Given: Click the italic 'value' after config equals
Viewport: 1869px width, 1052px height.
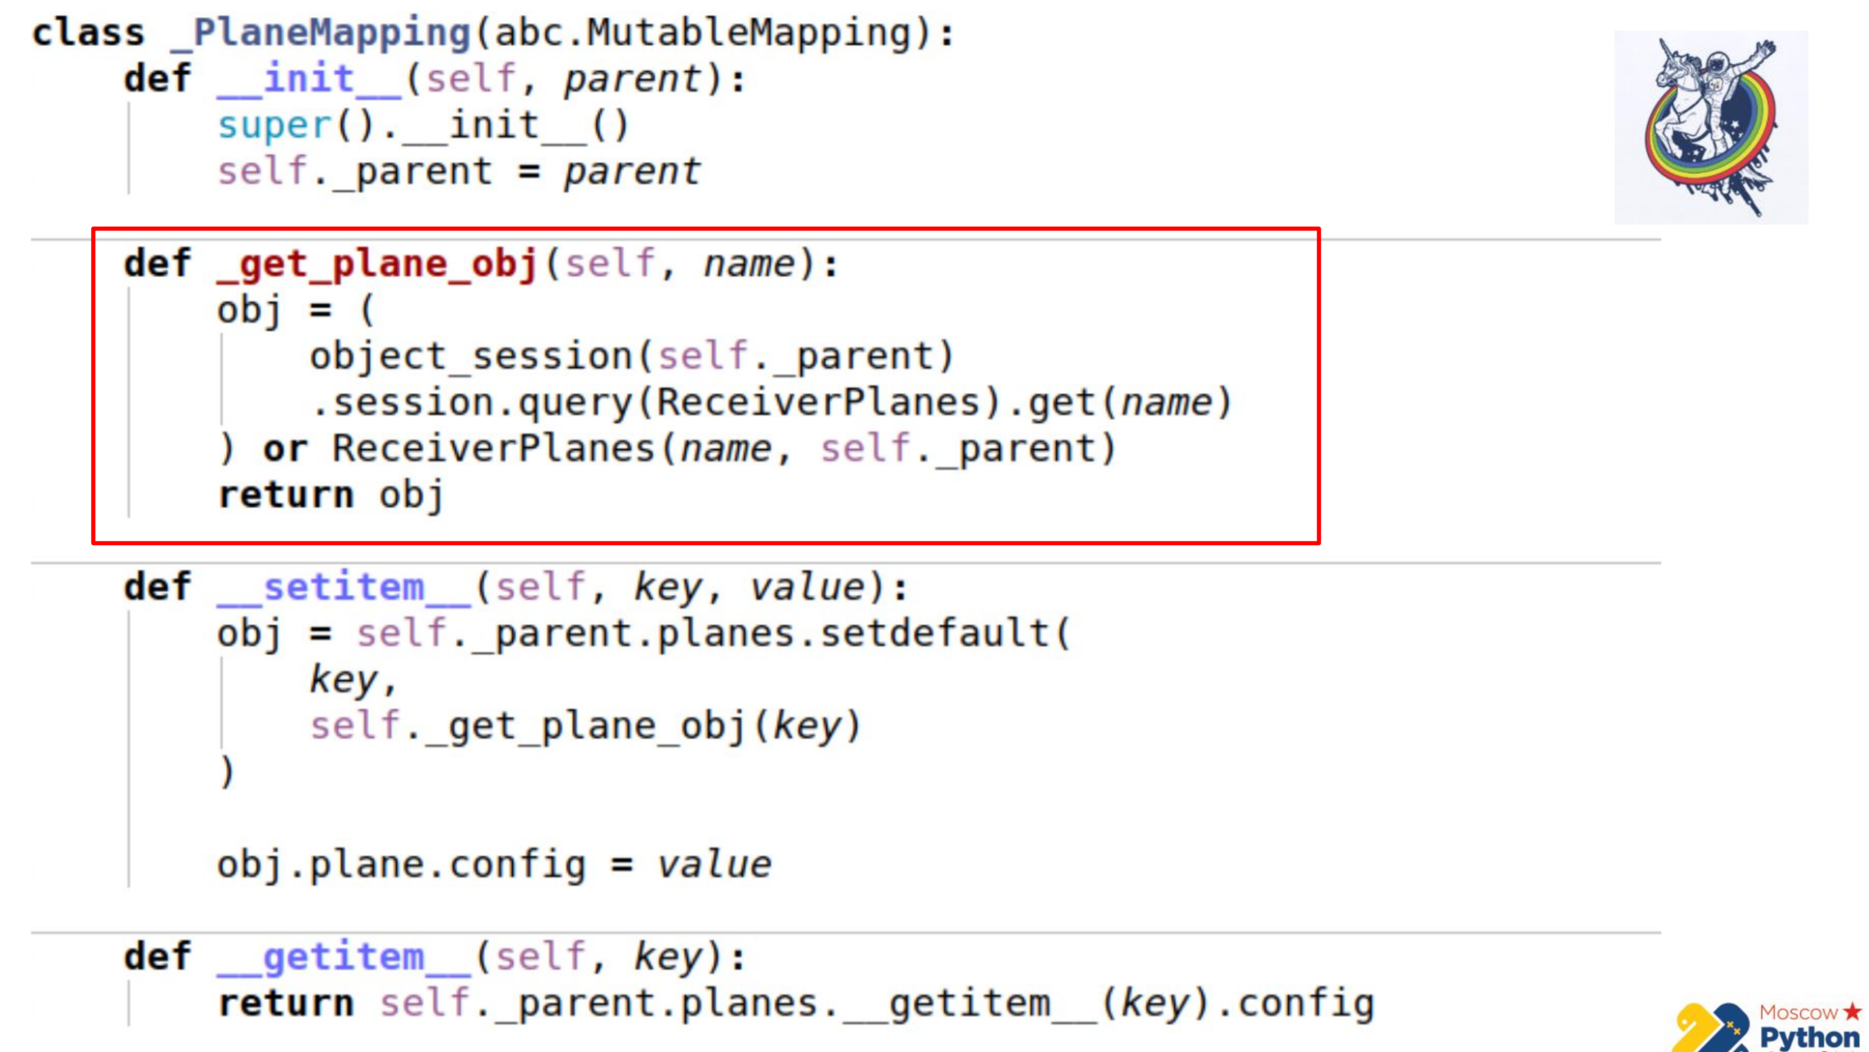Looking at the screenshot, I should 714,865.
